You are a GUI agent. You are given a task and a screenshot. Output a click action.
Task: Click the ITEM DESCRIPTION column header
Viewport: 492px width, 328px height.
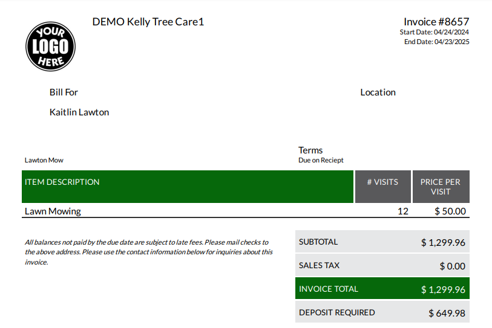pos(62,182)
